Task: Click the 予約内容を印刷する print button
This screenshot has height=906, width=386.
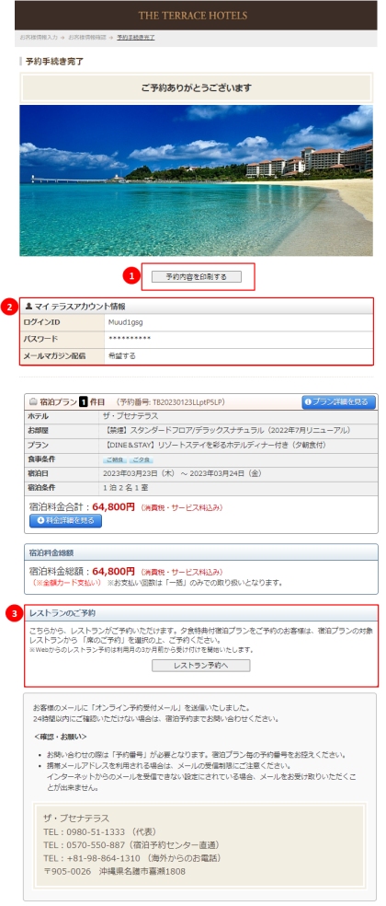Action: (x=196, y=277)
